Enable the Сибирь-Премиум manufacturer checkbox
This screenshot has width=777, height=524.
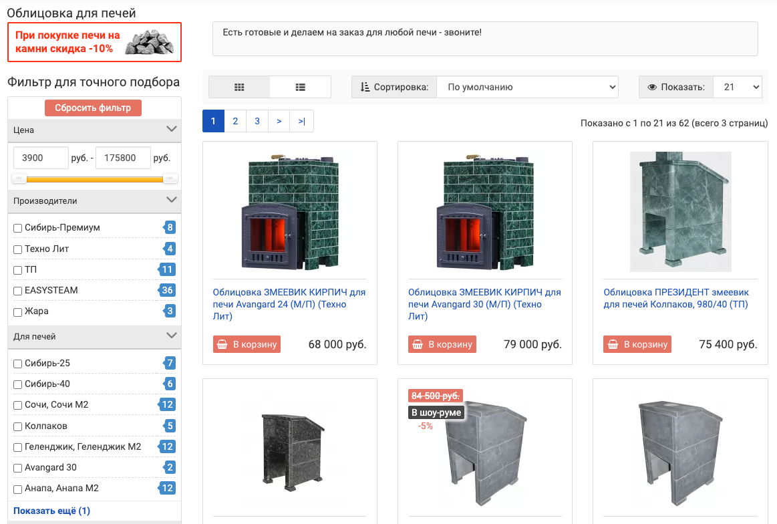coord(18,229)
